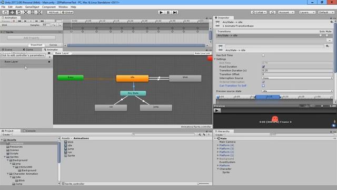Switch animation view to Curves
This screenshot has height=190, width=337.
pos(53,45)
